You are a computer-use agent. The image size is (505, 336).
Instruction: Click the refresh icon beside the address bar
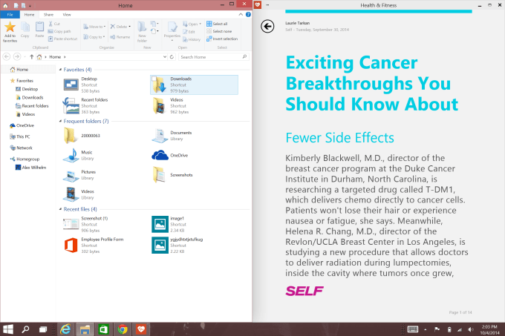point(173,56)
